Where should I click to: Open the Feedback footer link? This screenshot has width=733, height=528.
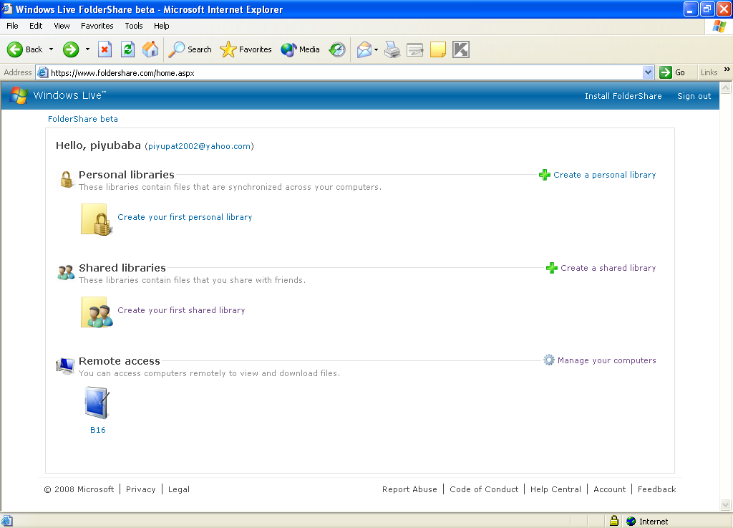(657, 489)
